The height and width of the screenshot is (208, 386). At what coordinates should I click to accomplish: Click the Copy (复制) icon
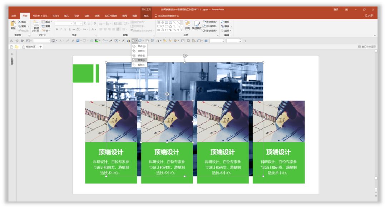pos(19,26)
